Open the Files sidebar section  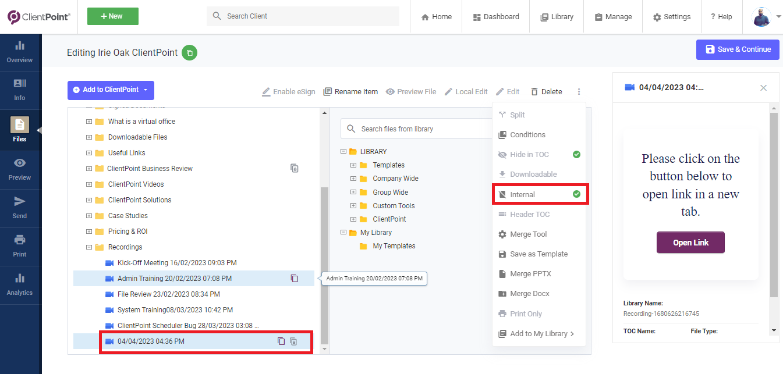click(20, 130)
